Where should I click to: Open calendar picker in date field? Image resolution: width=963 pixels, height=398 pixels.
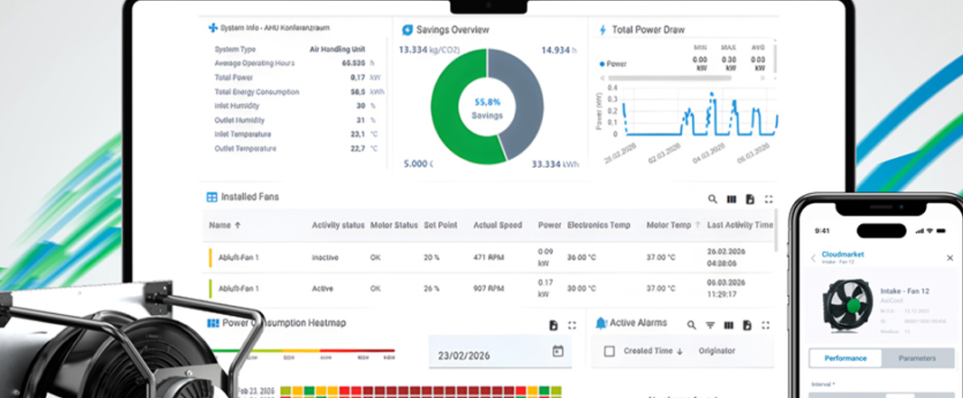557,351
